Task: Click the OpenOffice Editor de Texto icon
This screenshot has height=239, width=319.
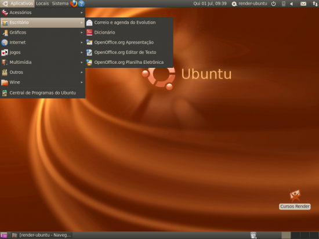Action: 89,52
